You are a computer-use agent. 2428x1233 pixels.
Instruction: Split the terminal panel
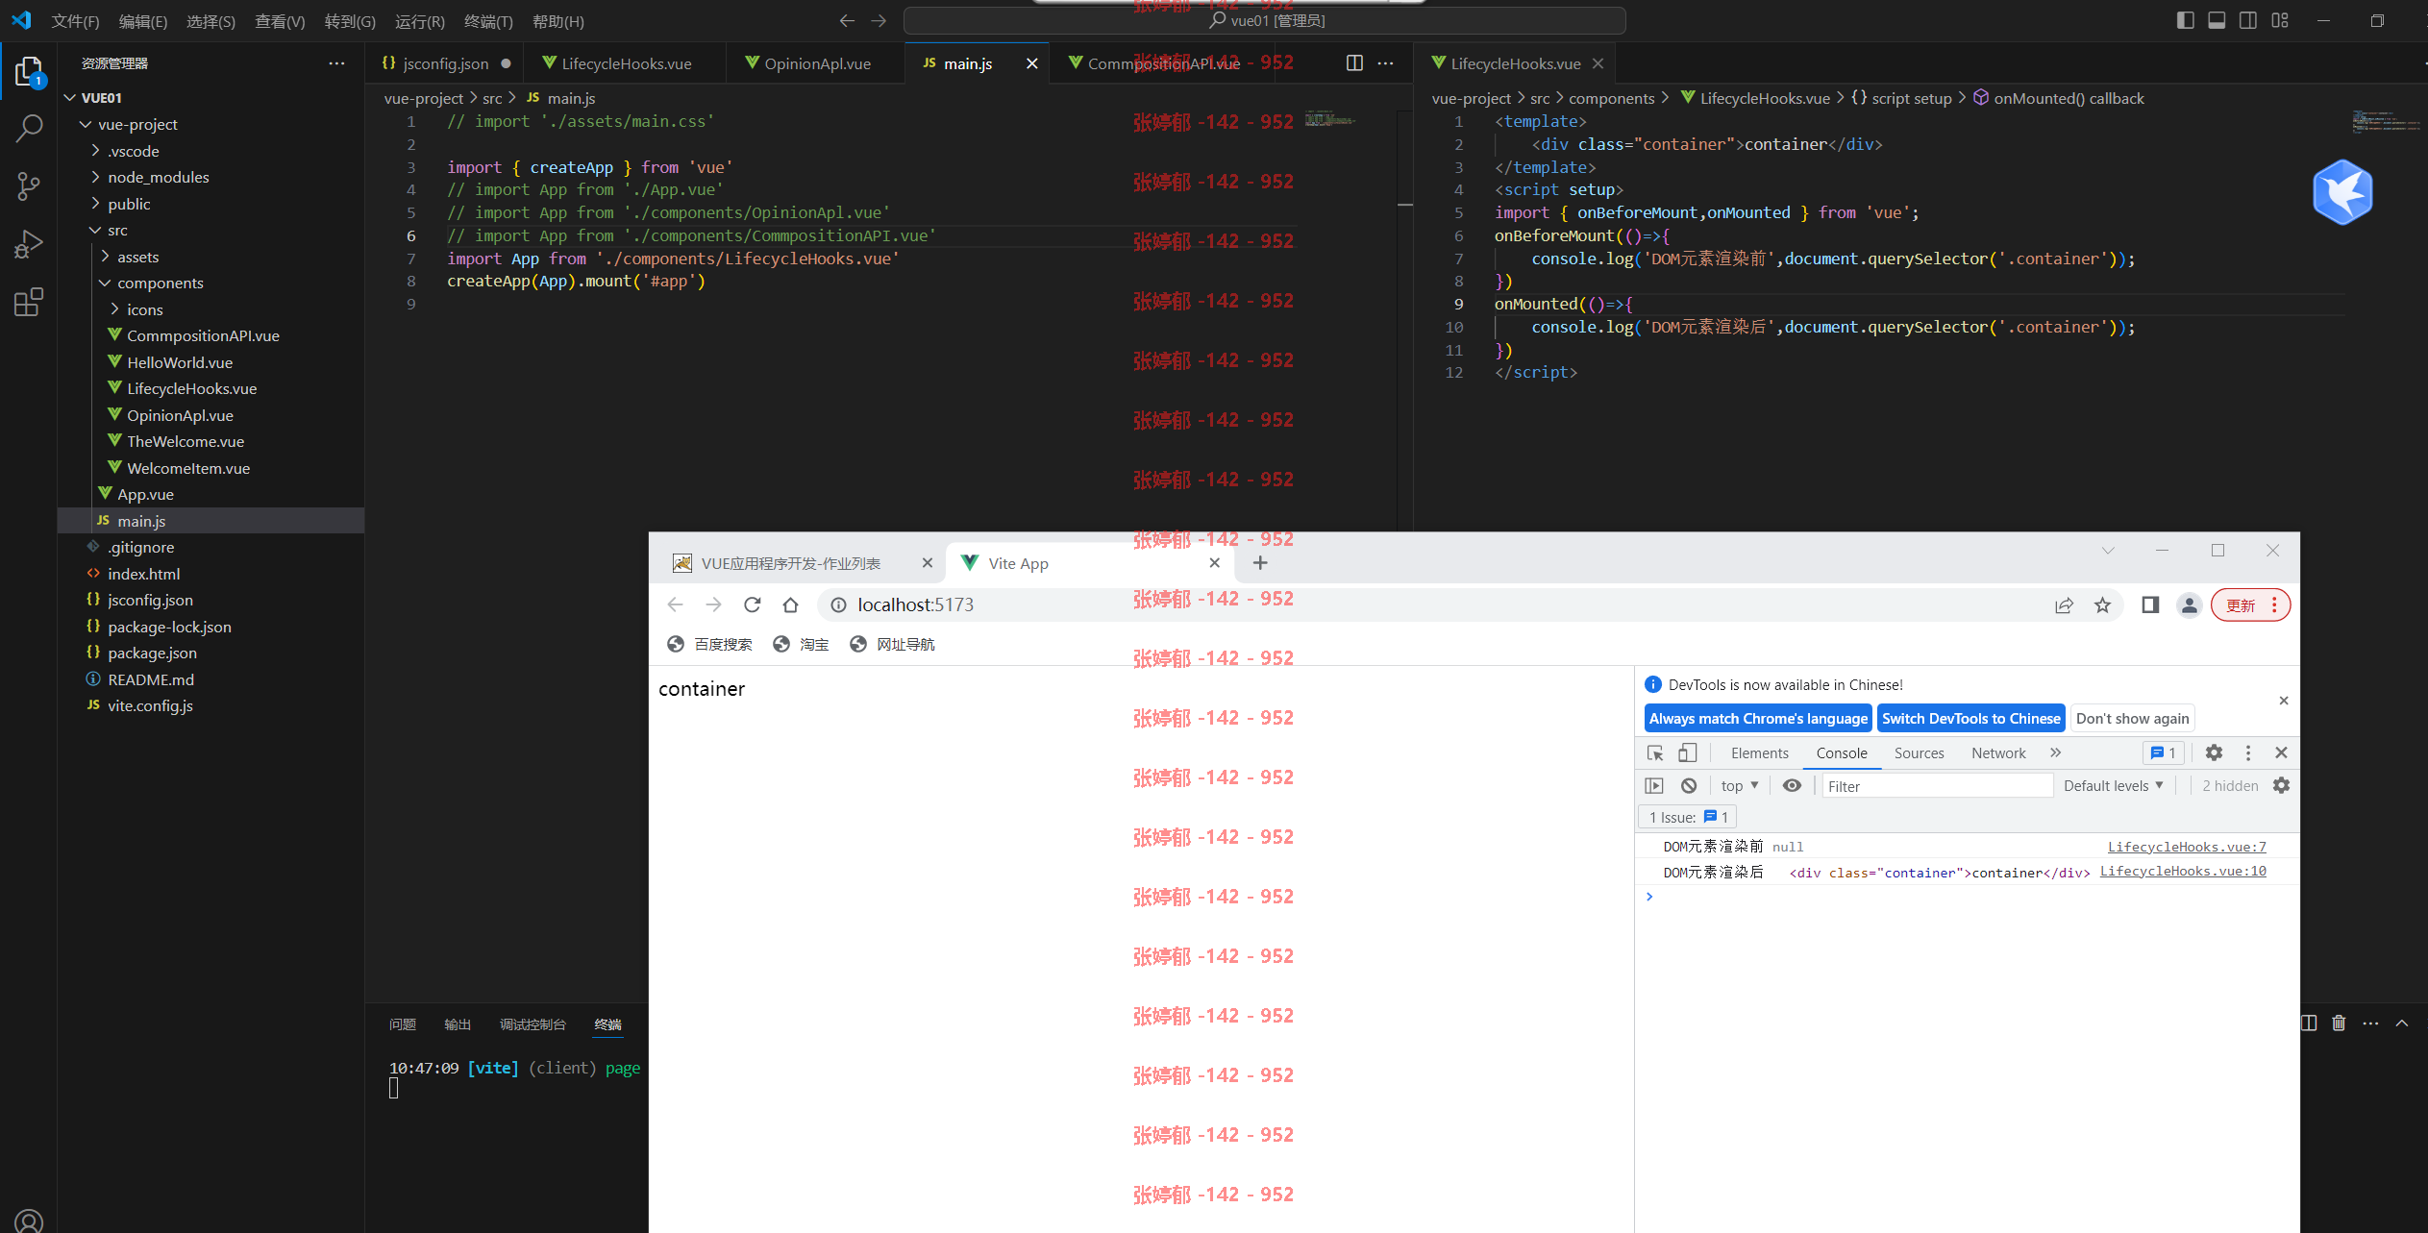tap(2309, 1023)
